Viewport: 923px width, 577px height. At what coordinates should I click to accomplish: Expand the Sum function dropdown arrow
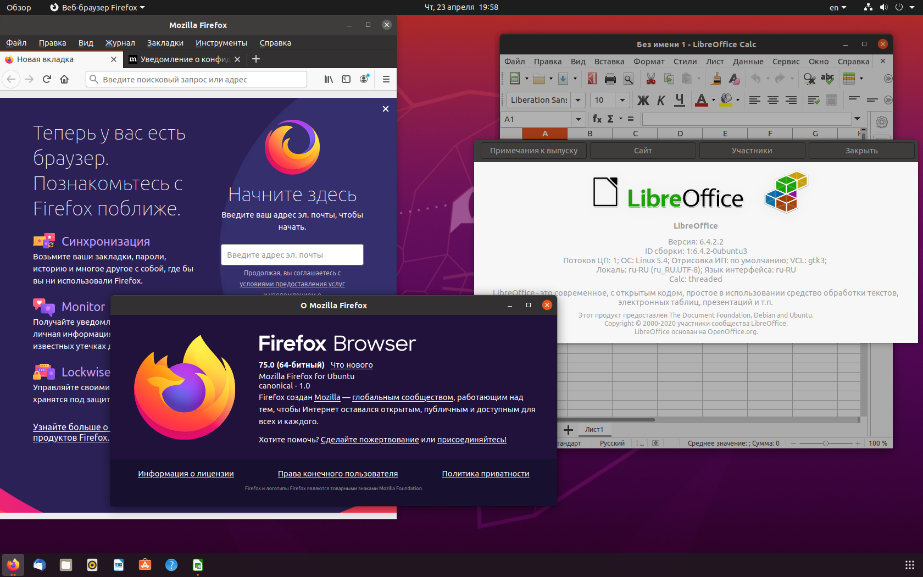[621, 119]
